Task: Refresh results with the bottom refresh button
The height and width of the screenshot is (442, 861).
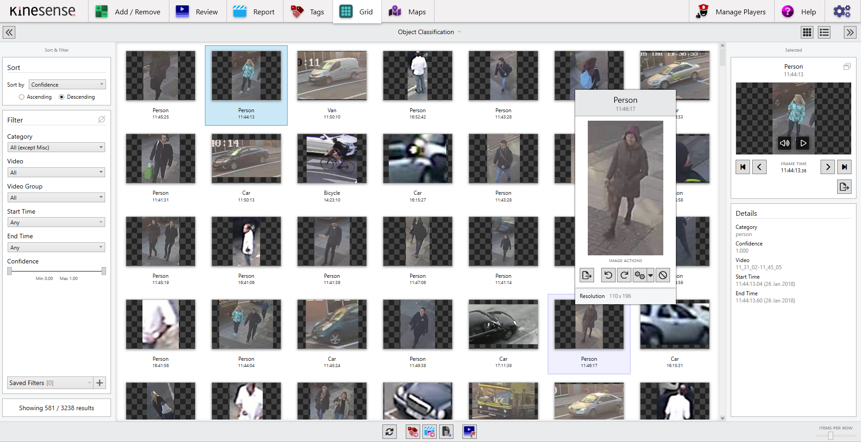Action: point(390,432)
